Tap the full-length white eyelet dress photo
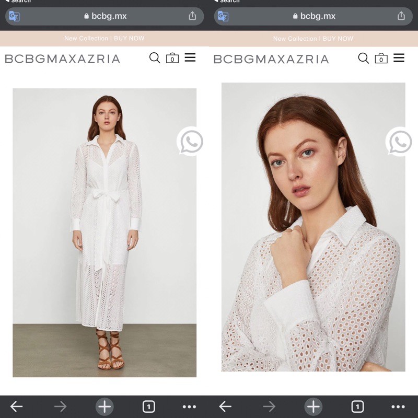This screenshot has height=418, width=418. tap(104, 233)
